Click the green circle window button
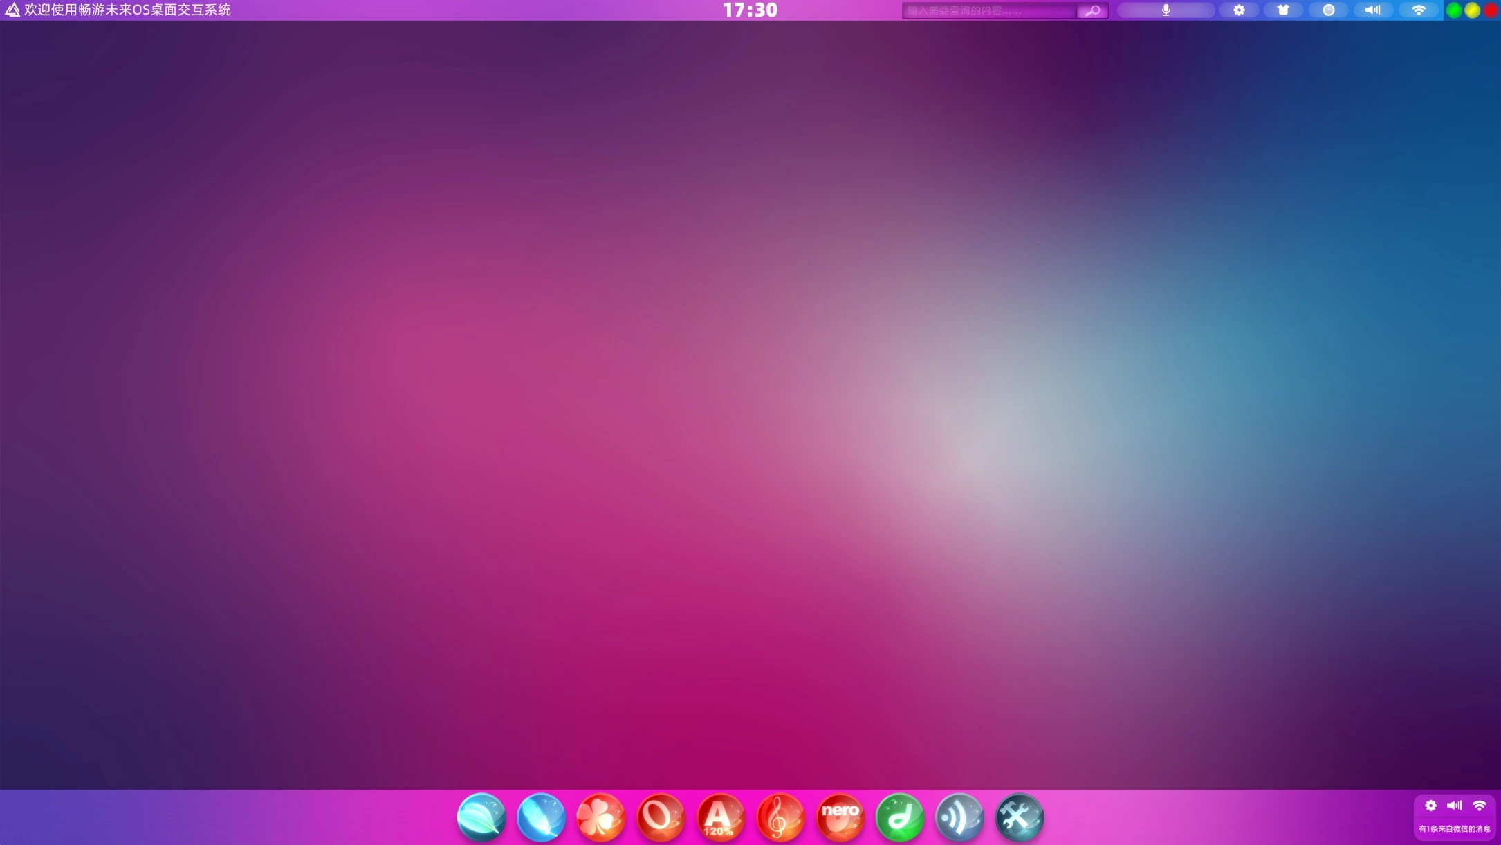This screenshot has width=1501, height=845. click(x=1455, y=10)
